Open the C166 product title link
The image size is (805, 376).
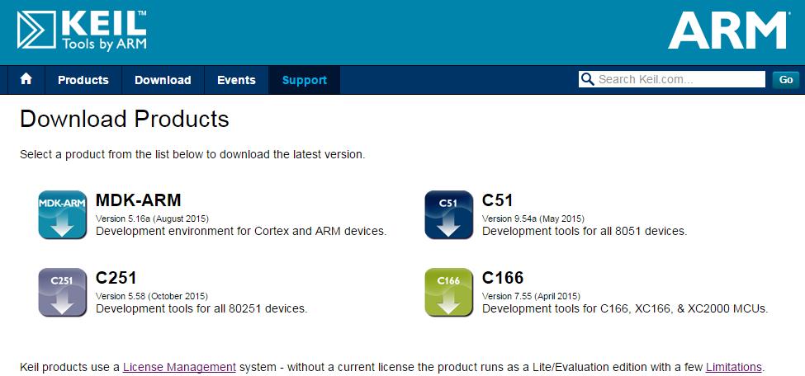tap(503, 278)
